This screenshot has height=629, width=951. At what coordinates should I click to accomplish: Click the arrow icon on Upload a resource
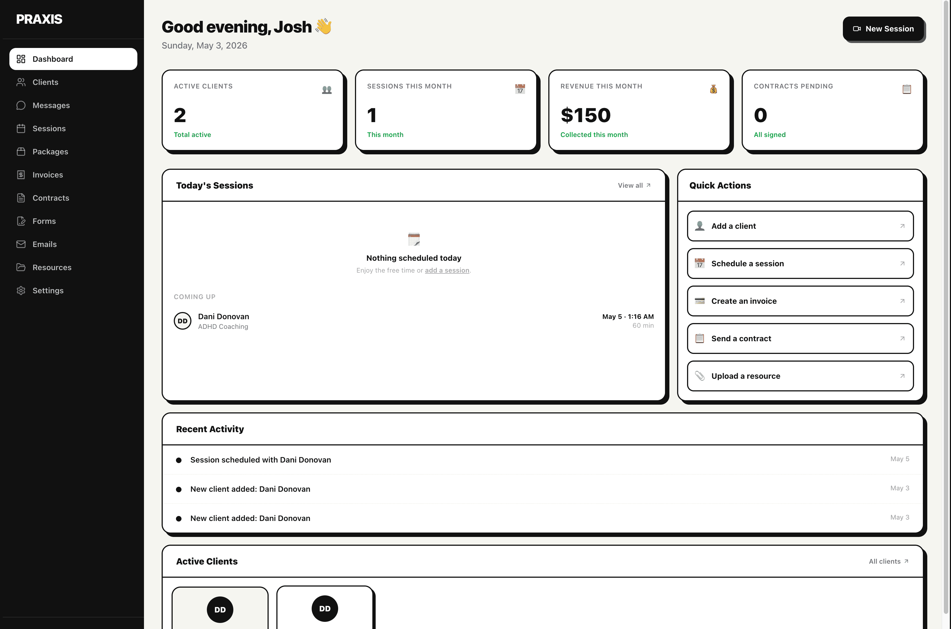[x=902, y=376]
